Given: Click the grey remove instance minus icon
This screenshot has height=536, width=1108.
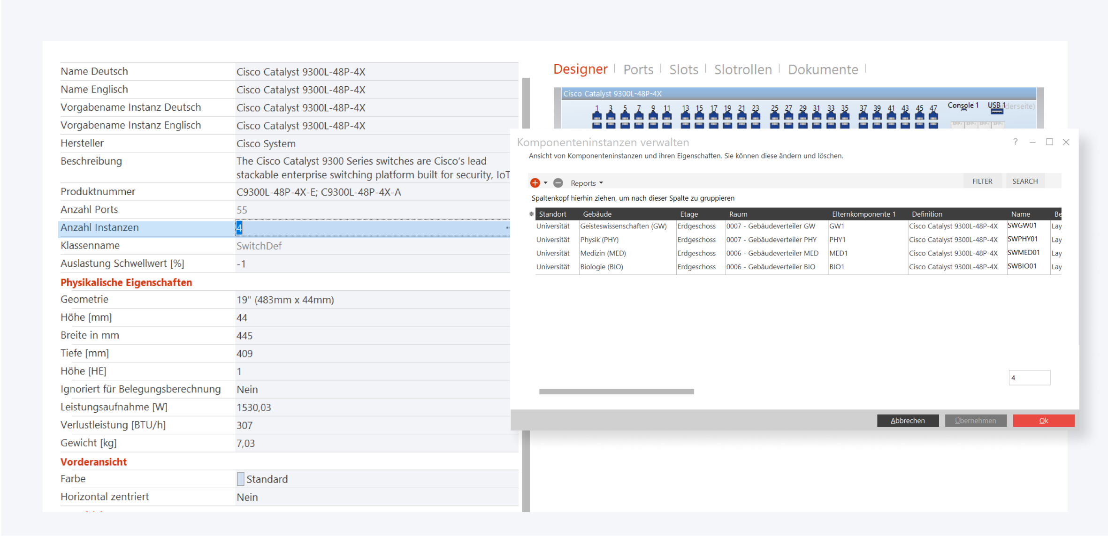Looking at the screenshot, I should tap(558, 183).
